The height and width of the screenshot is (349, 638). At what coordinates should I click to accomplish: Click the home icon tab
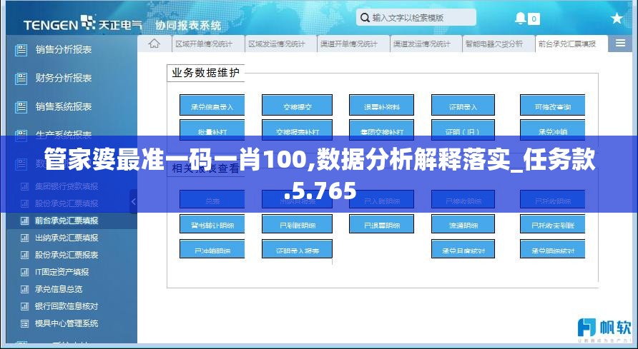click(x=154, y=44)
